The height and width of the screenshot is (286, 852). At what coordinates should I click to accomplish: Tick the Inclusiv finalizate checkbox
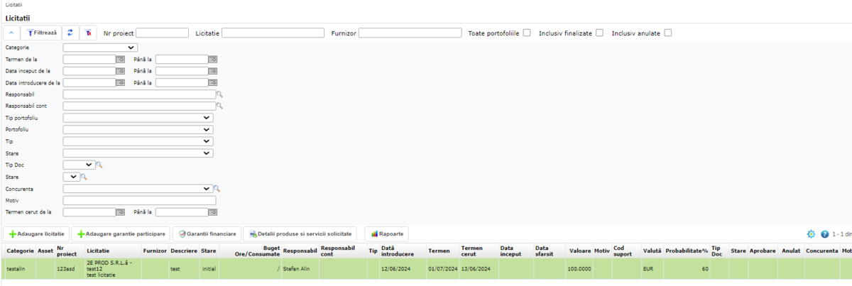(599, 33)
